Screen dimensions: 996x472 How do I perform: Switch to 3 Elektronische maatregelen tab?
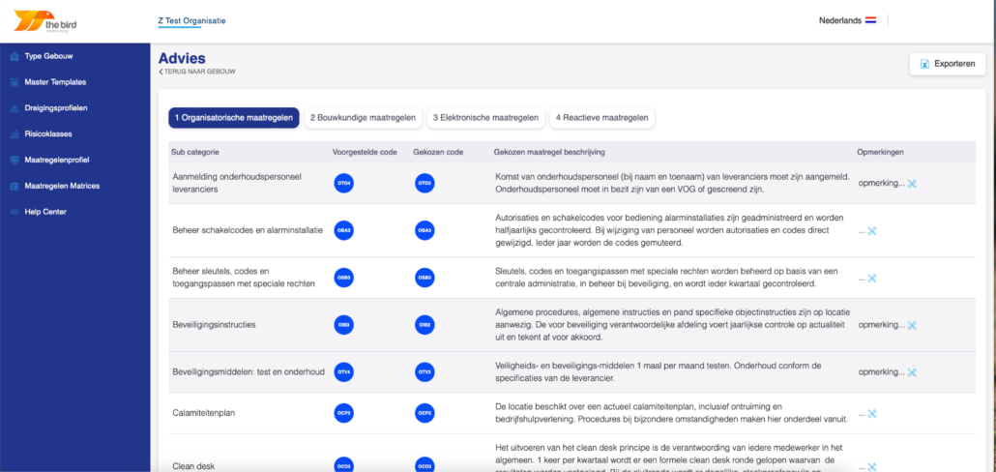pyautogui.click(x=486, y=118)
